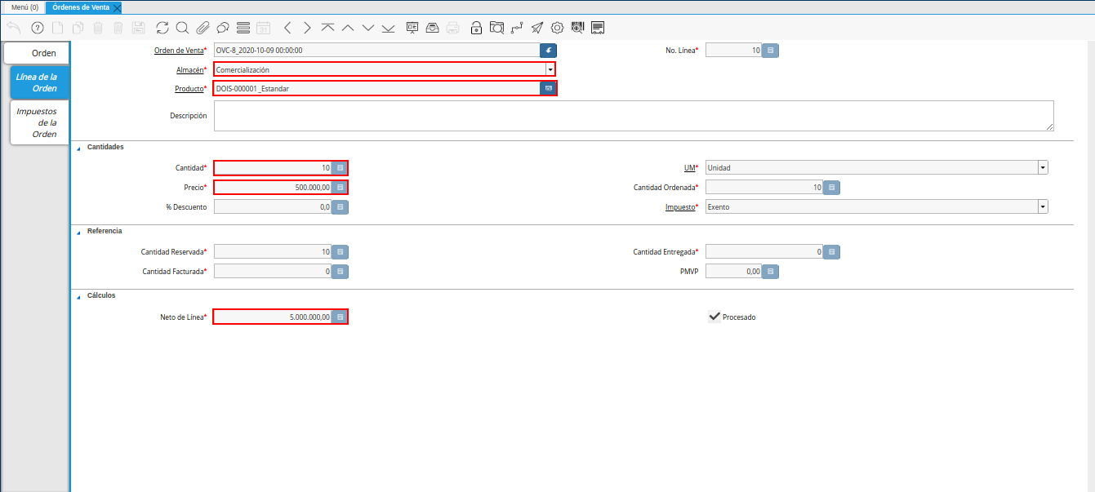This screenshot has height=492, width=1095.
Task: Click the calendar history icon
Action: pos(263,28)
